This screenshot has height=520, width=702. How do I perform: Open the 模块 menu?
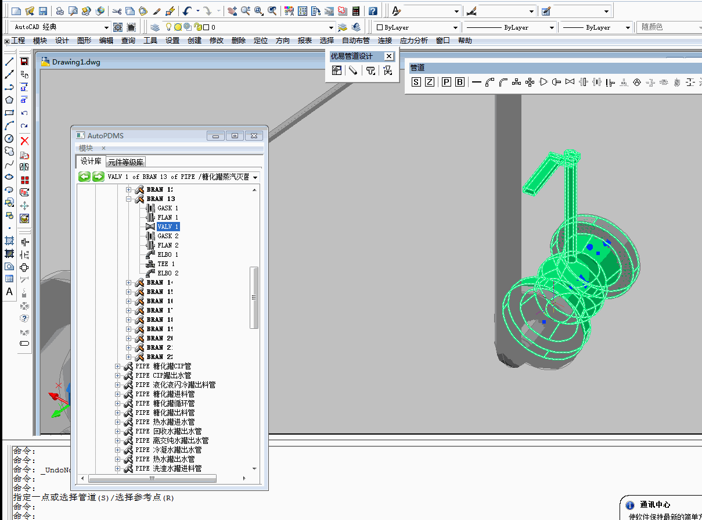[40, 41]
